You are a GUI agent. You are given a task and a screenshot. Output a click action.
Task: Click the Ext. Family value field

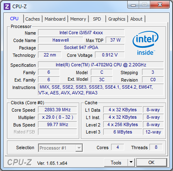49,80
